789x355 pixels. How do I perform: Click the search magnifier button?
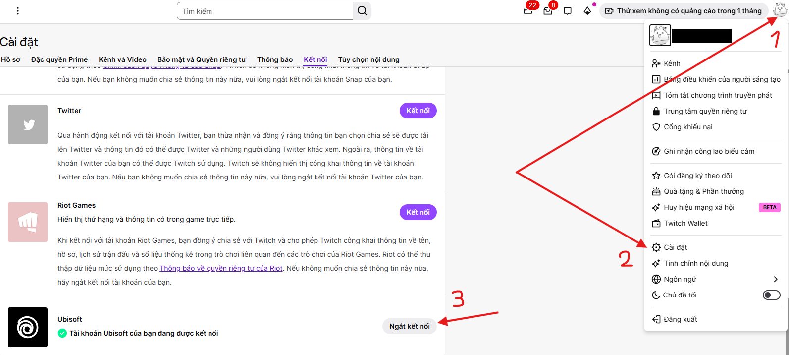point(362,11)
